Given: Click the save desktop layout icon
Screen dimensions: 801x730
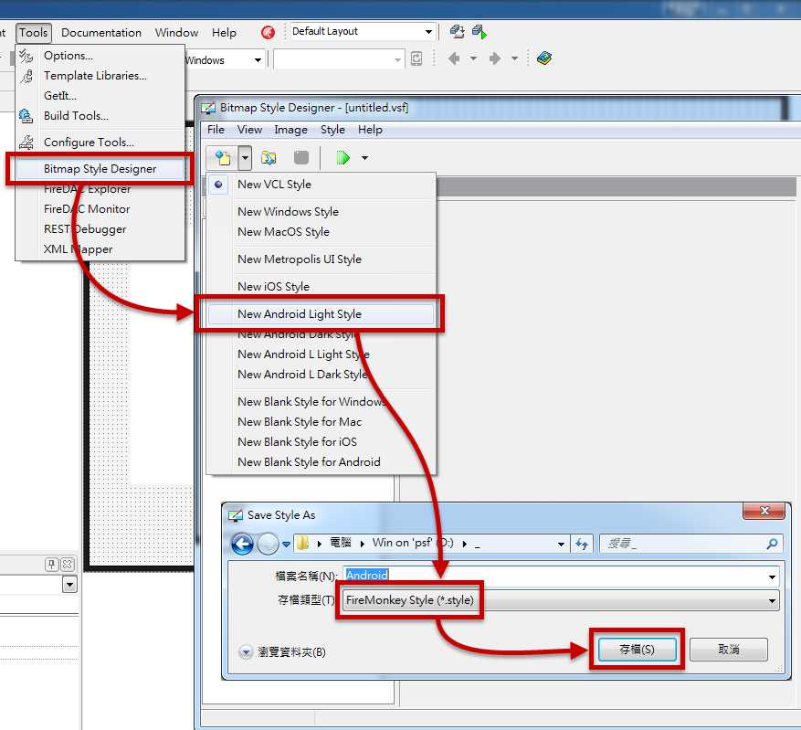Looking at the screenshot, I should coord(457,32).
